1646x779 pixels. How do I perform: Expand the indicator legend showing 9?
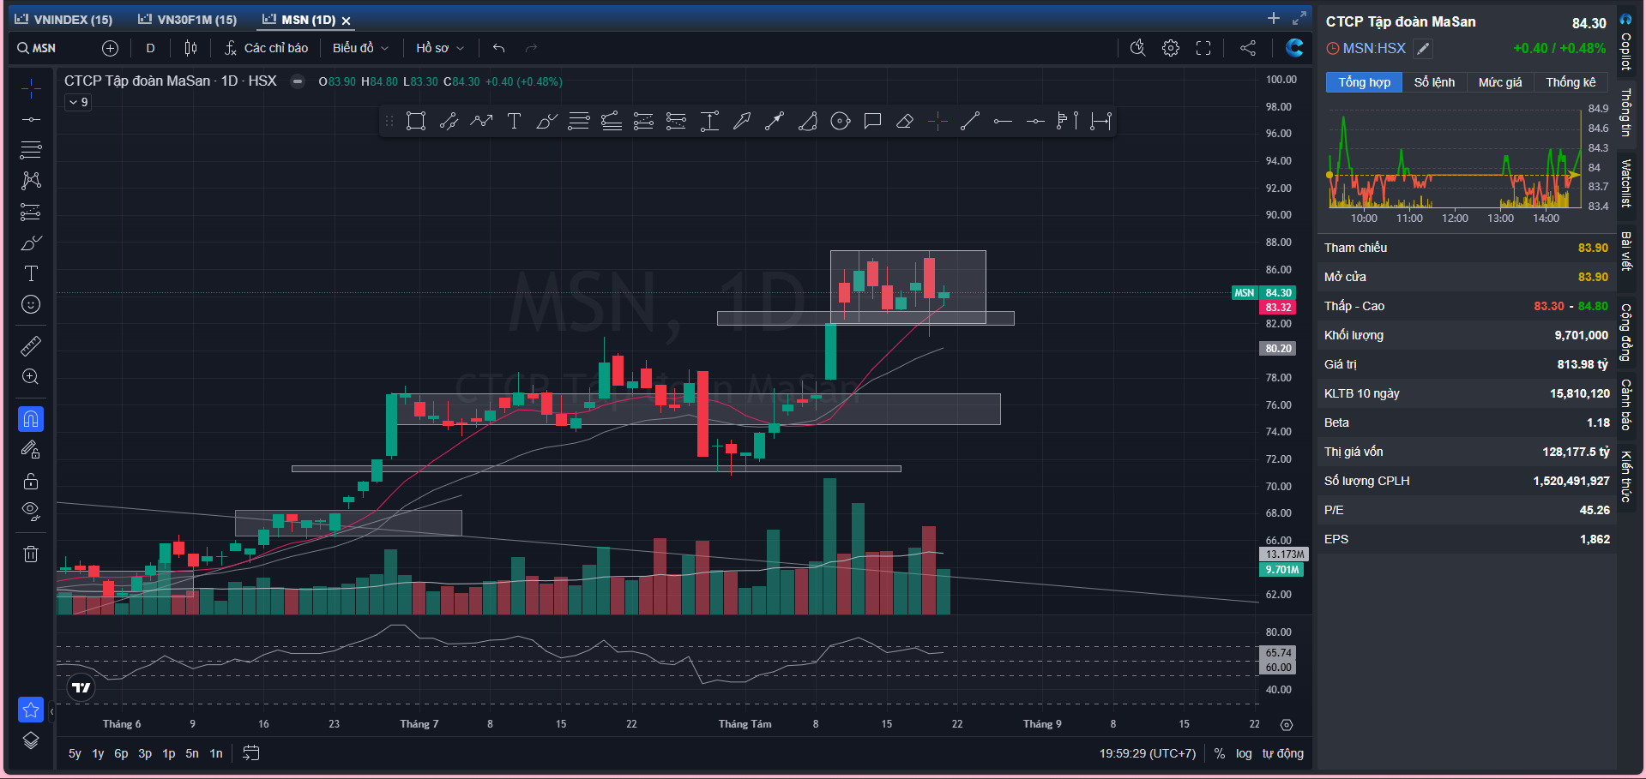coord(78,102)
